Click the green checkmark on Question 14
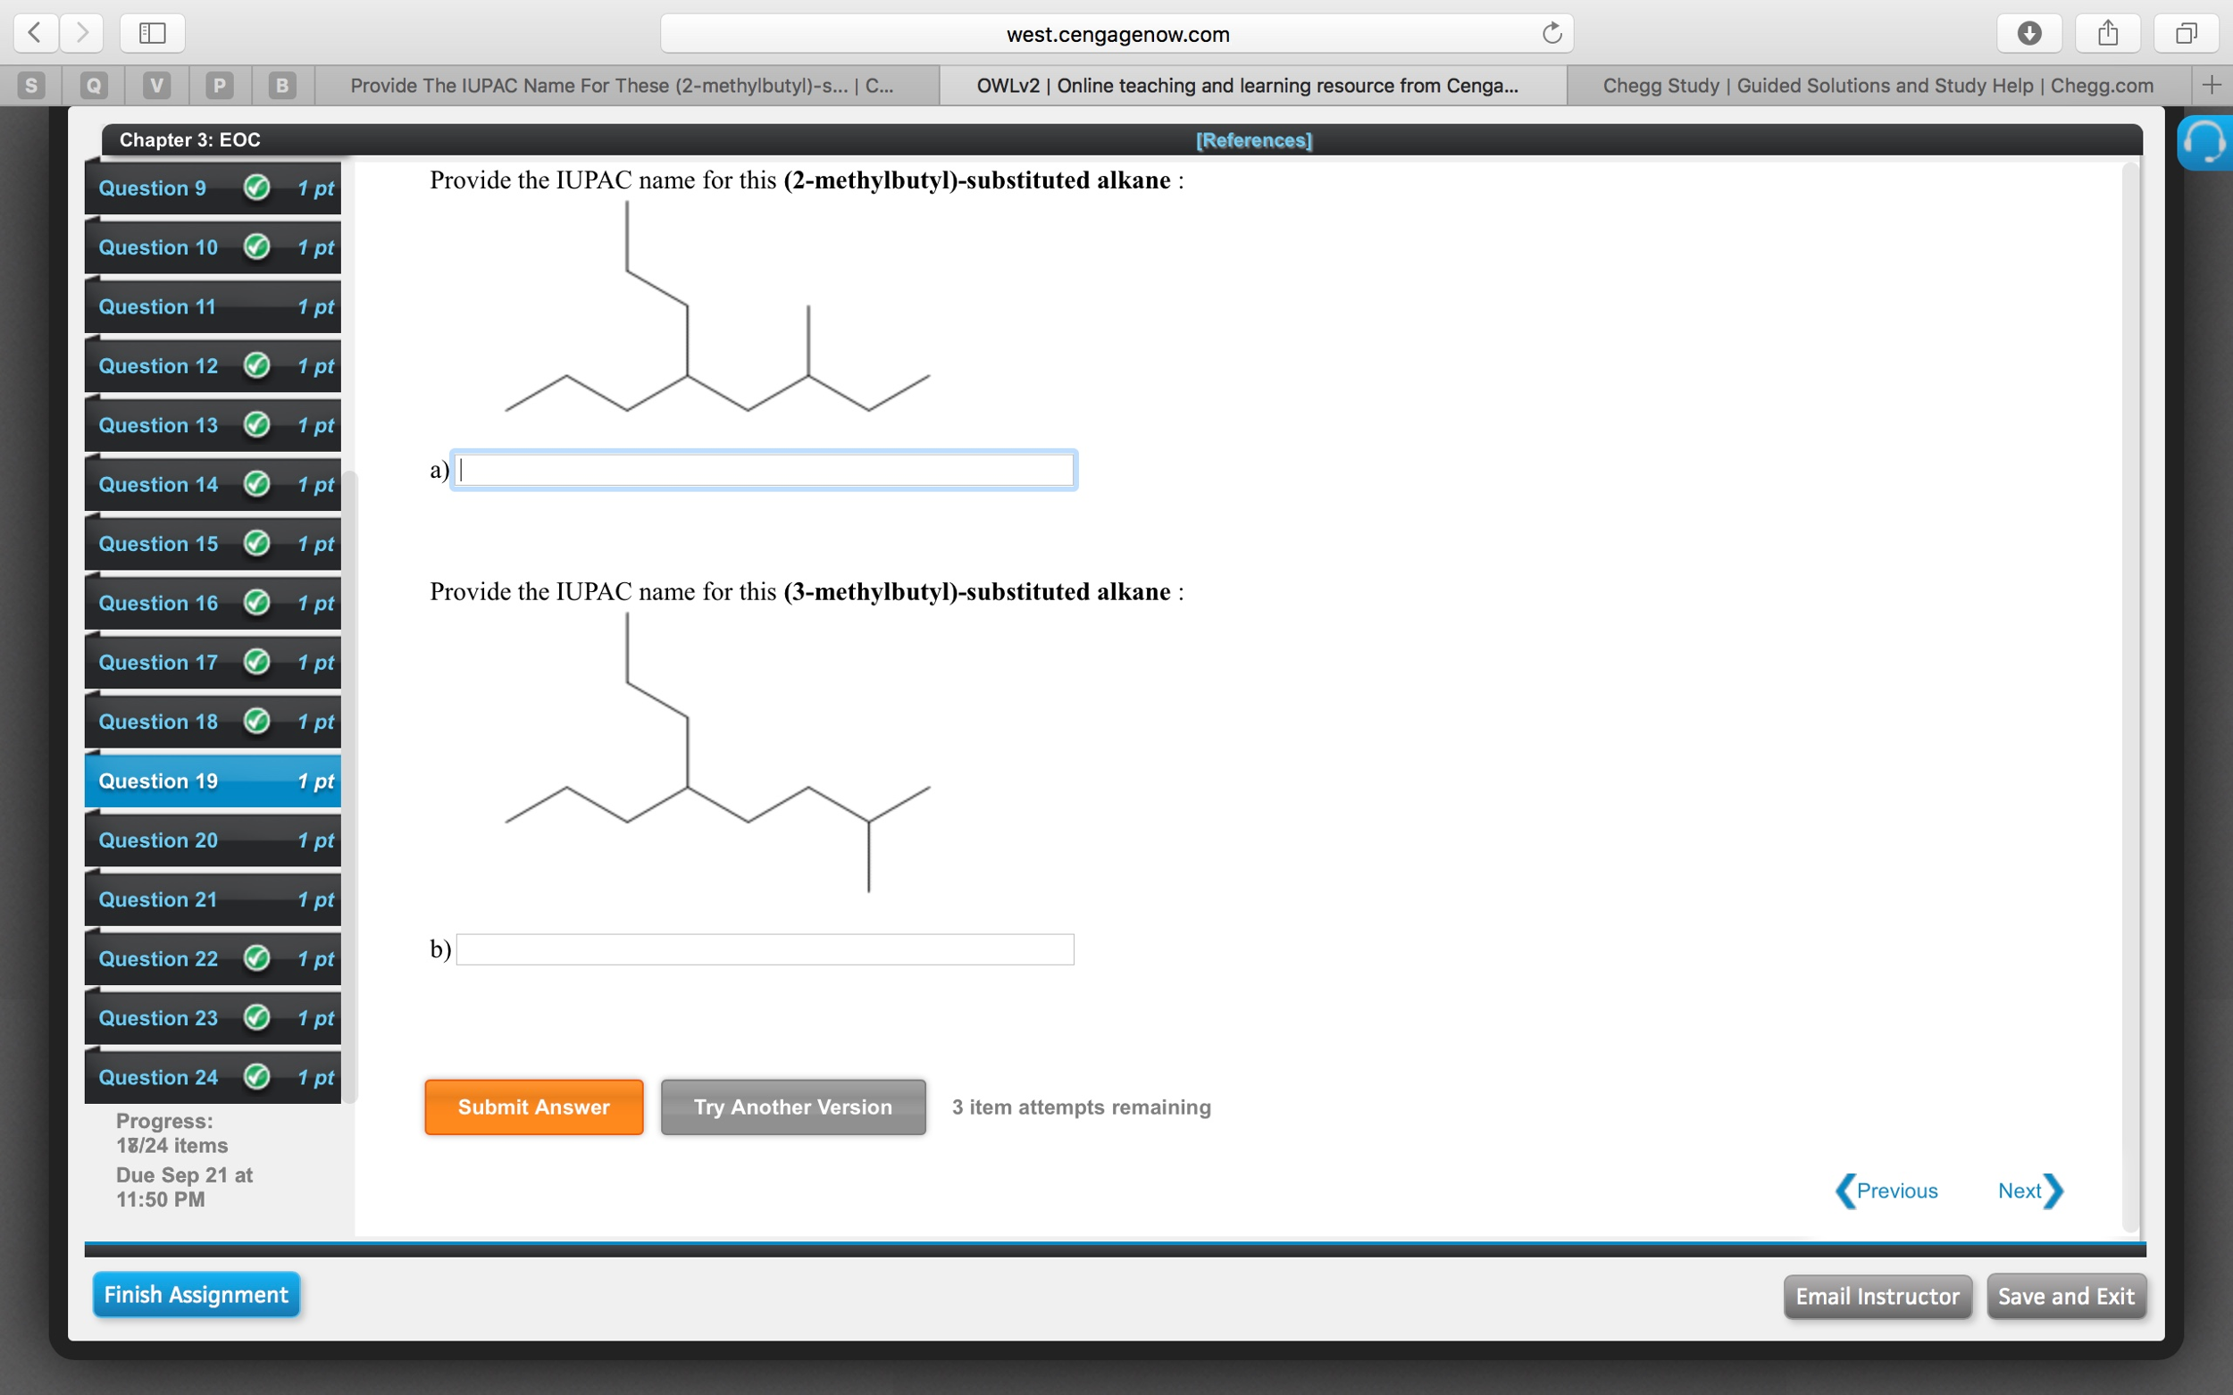The width and height of the screenshot is (2233, 1395). [x=256, y=483]
